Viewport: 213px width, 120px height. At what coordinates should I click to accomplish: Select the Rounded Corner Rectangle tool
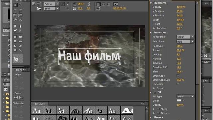20,37
